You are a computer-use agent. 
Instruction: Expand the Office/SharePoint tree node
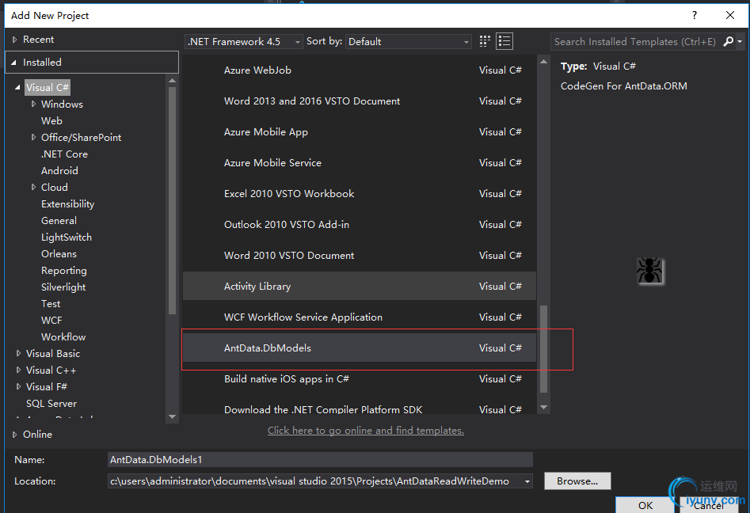33,137
